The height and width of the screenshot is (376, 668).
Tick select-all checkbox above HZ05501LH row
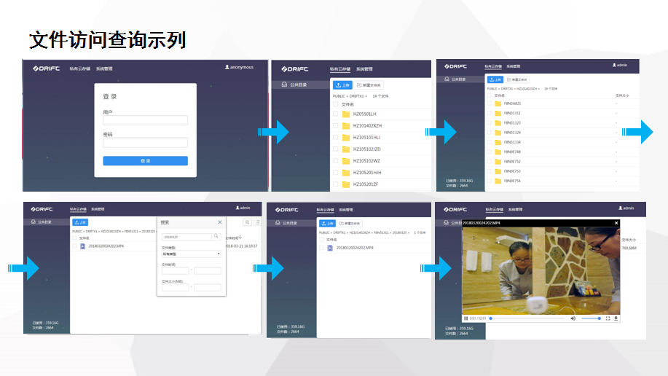(x=335, y=104)
